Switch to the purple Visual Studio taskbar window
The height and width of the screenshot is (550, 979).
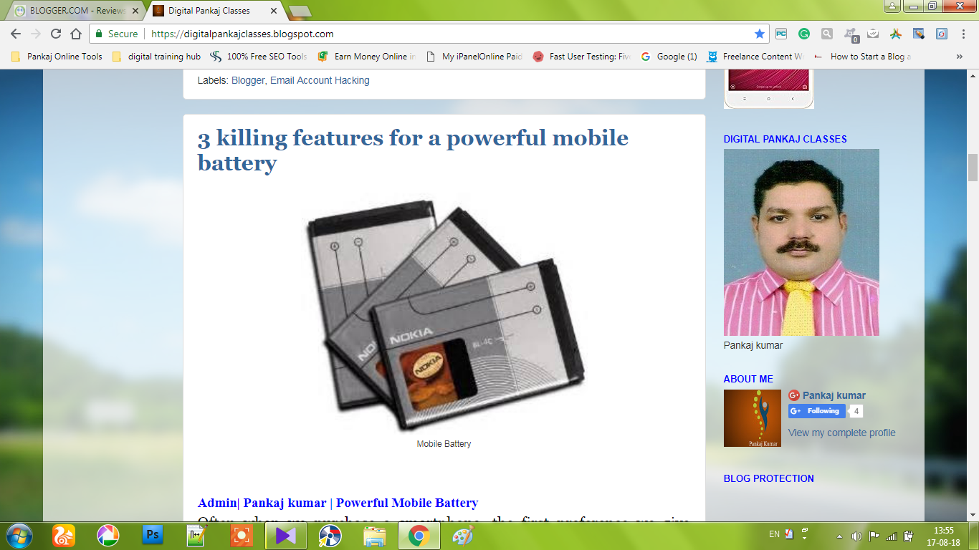286,536
